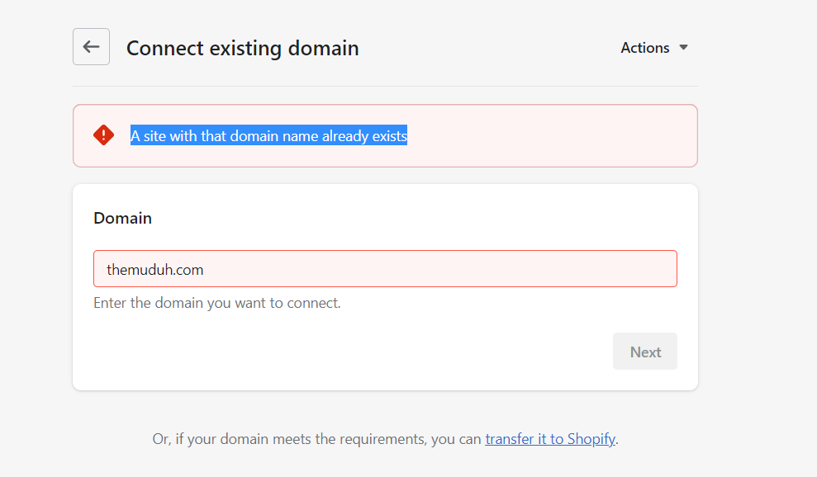Click the Connect existing domain heading
Image resolution: width=817 pixels, height=477 pixels.
coord(242,48)
